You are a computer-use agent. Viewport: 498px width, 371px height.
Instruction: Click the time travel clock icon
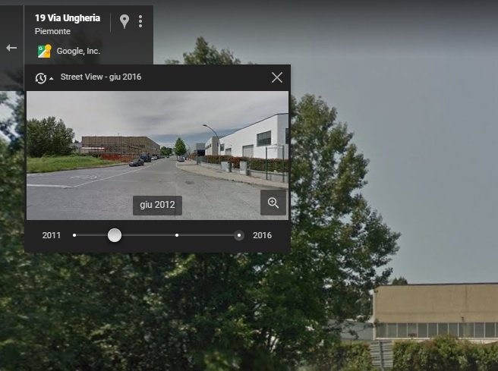pyautogui.click(x=41, y=77)
